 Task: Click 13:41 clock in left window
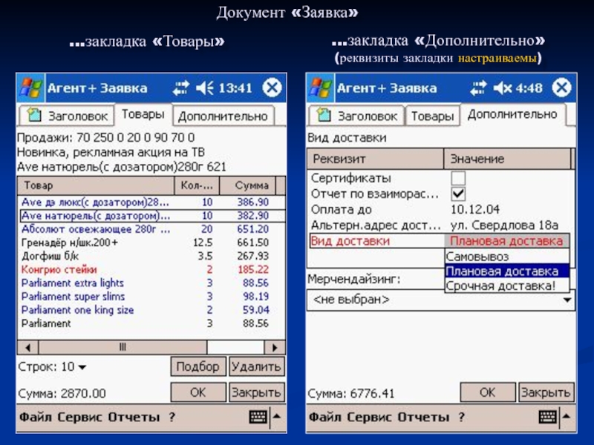235,88
